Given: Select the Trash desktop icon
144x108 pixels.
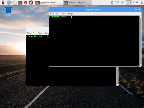Looking at the screenshot, I should pyautogui.click(x=8, y=12).
